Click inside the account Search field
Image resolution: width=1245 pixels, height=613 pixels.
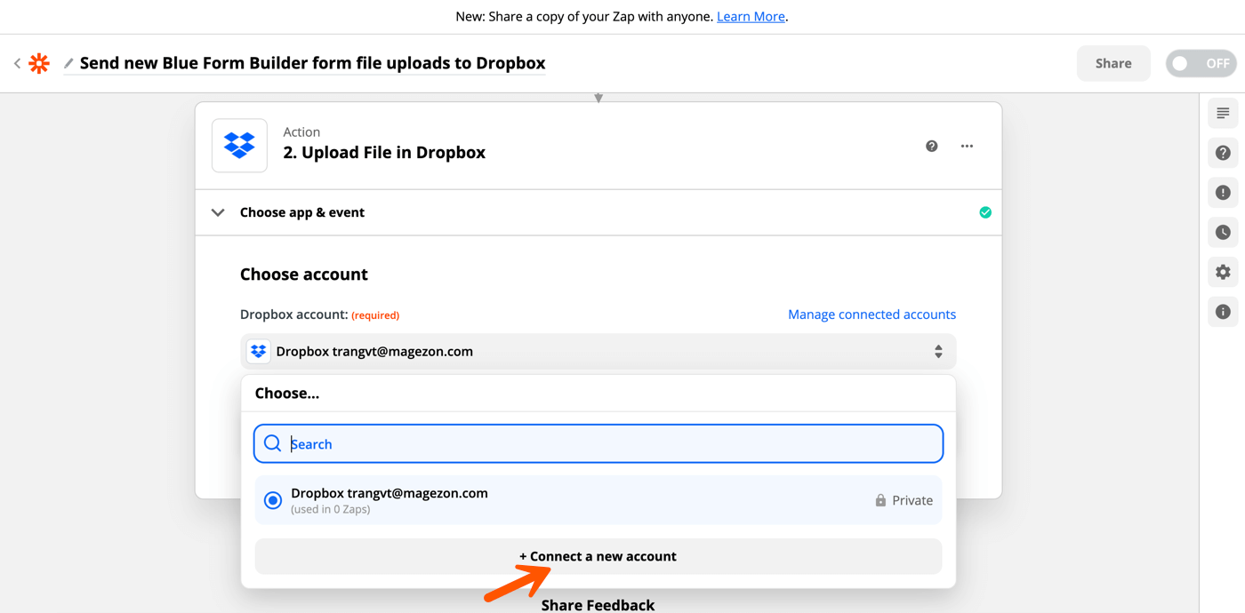(598, 442)
